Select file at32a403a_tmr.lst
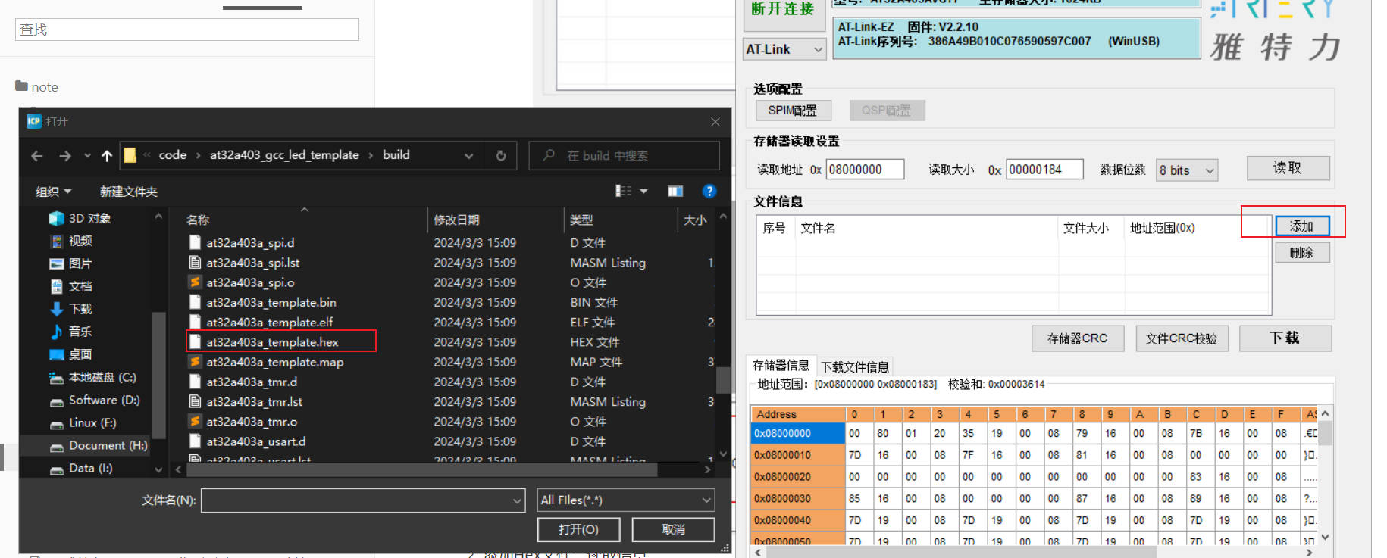 coord(254,401)
